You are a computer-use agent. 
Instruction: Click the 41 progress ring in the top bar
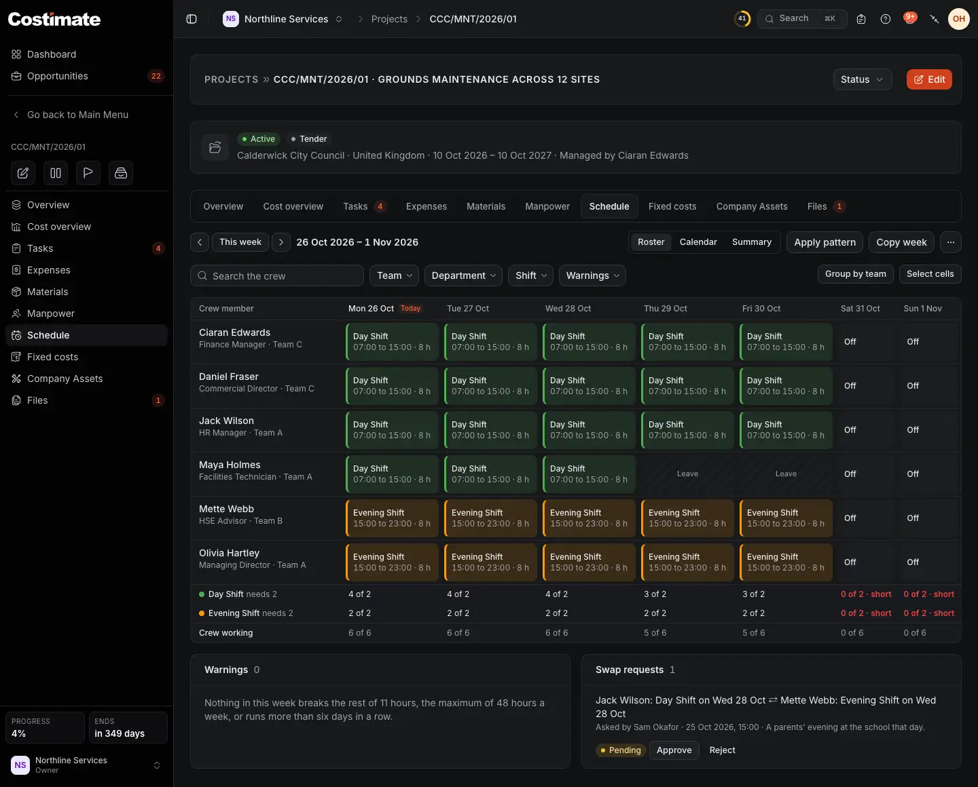point(742,19)
